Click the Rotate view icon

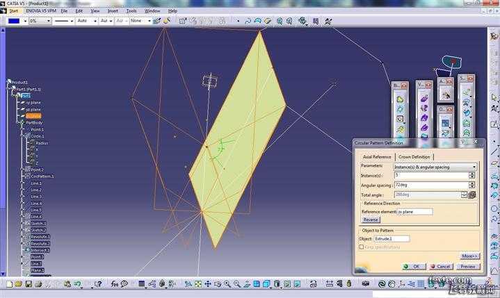pos(218,283)
